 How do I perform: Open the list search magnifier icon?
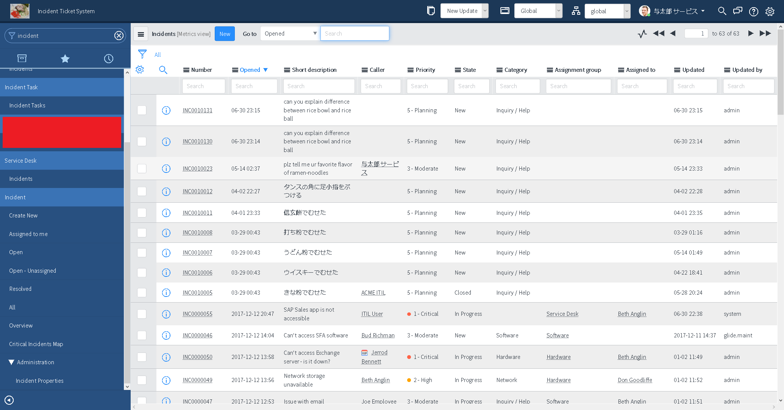click(163, 70)
